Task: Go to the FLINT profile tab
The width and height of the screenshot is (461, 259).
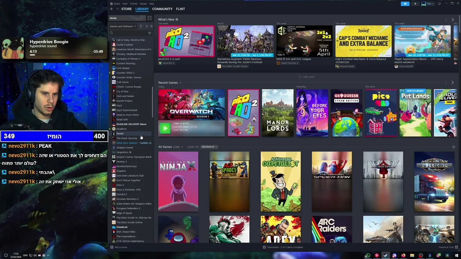Action: [180, 9]
